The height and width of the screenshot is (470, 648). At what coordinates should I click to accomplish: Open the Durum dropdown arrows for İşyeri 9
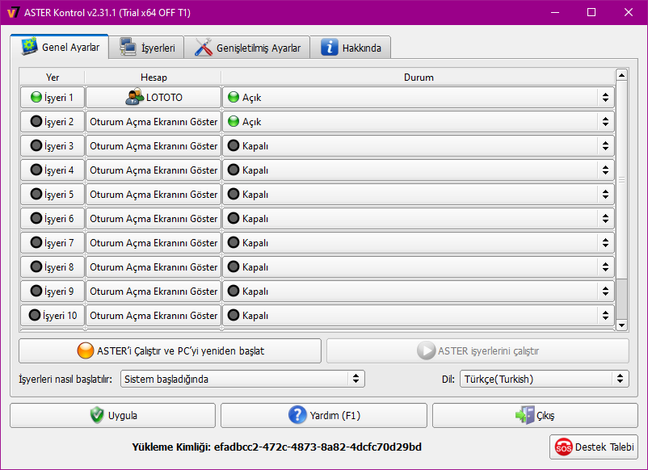[605, 292]
